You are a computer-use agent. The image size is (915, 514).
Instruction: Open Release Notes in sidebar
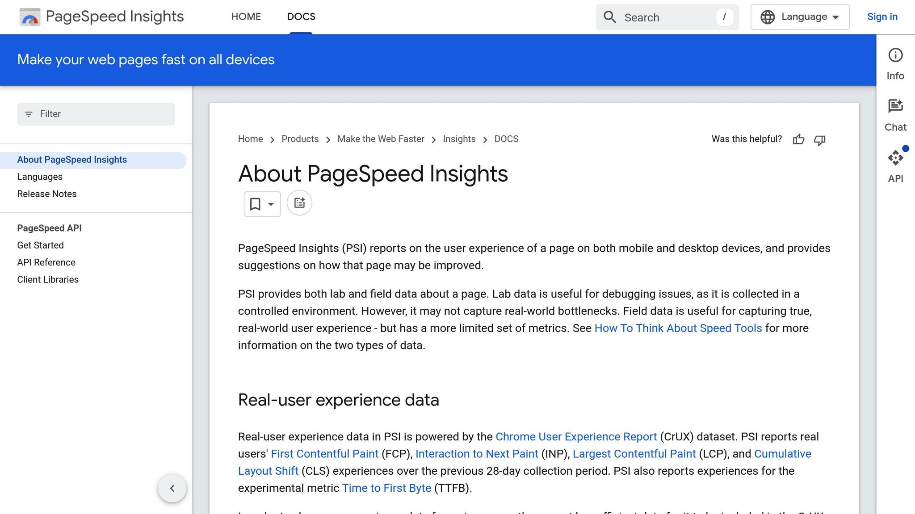(x=47, y=194)
